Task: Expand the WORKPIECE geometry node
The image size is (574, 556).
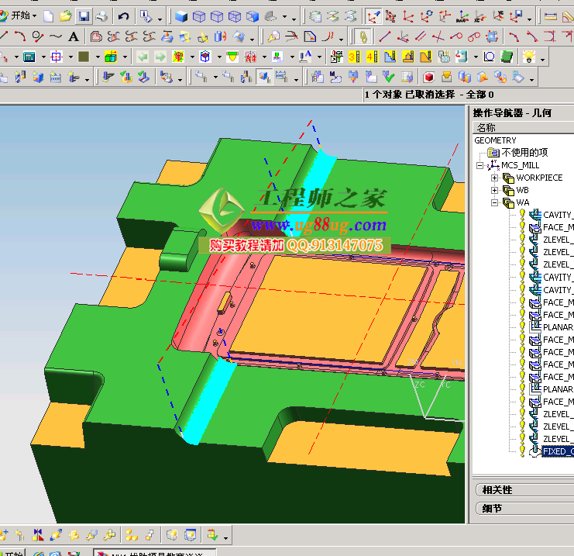Action: [x=494, y=178]
